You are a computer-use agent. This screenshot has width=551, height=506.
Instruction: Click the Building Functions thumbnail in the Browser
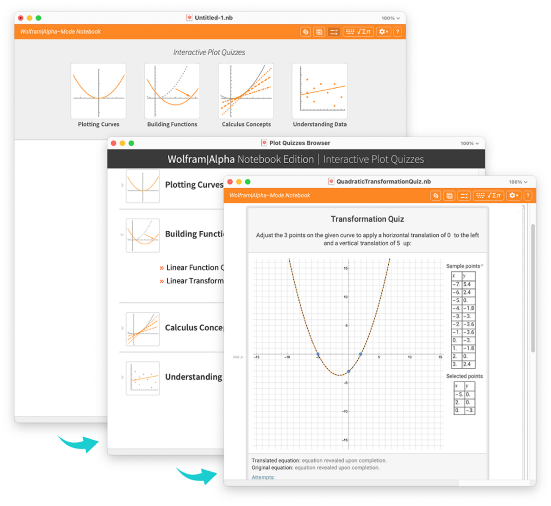point(143,235)
